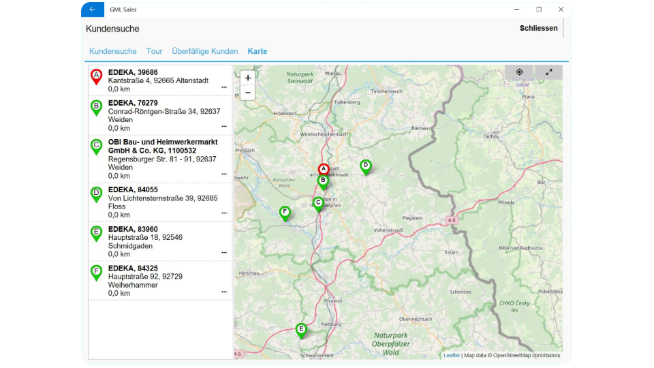The height and width of the screenshot is (368, 654).
Task: Open more options for EDEKA 76279
Action: point(224,127)
